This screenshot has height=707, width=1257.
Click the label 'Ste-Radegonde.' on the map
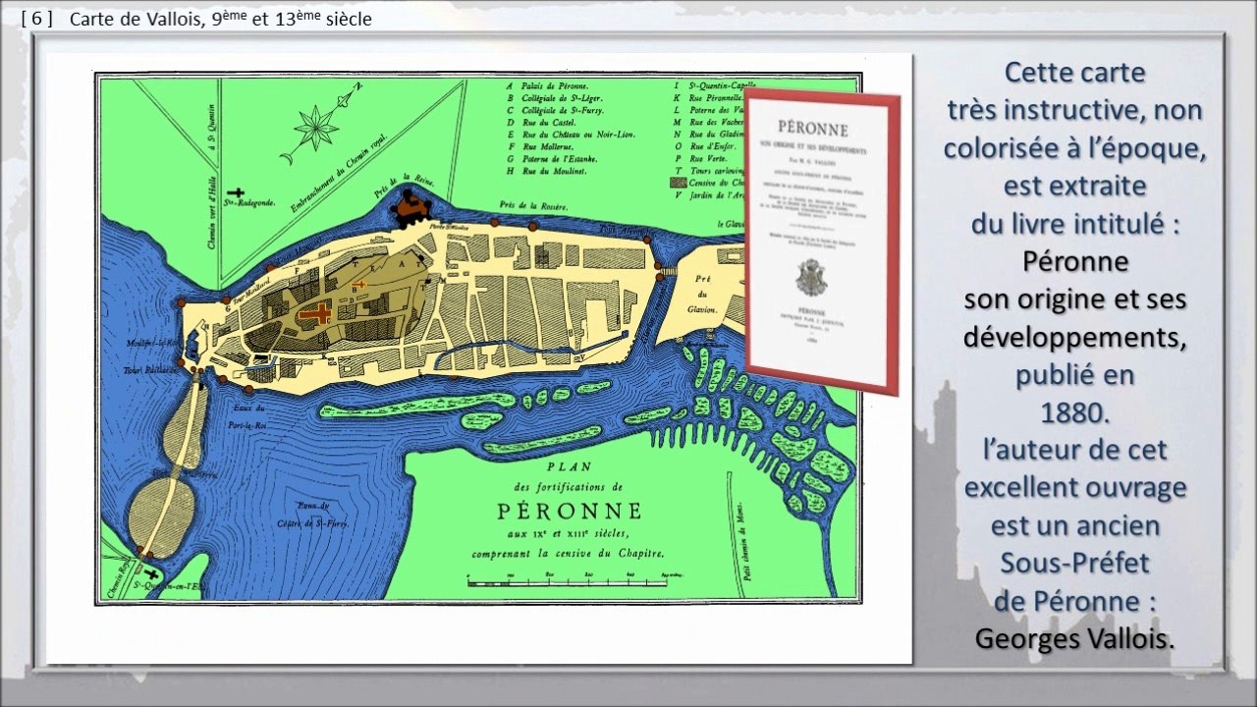click(x=251, y=203)
